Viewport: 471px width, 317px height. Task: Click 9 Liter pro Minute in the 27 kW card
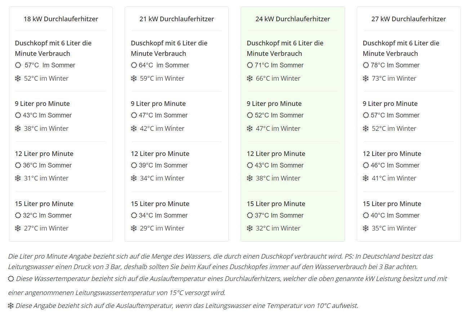390,104
